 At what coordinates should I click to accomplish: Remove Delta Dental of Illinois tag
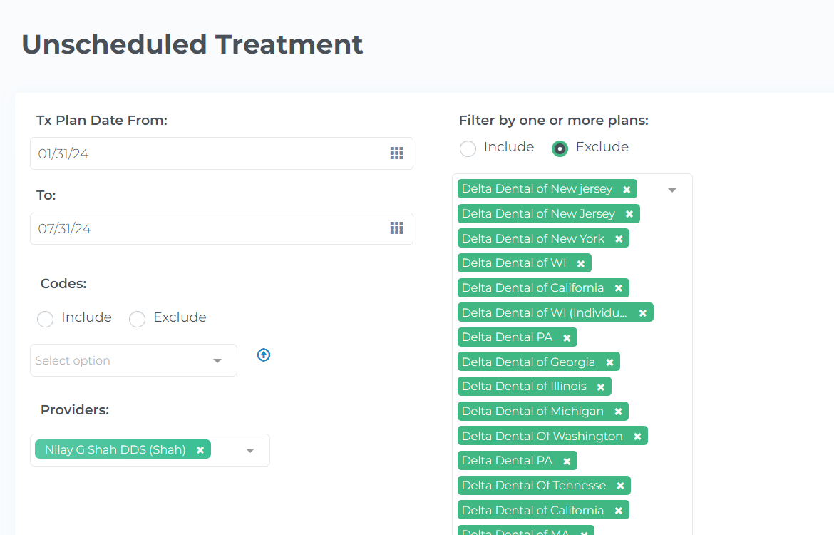pyautogui.click(x=600, y=387)
